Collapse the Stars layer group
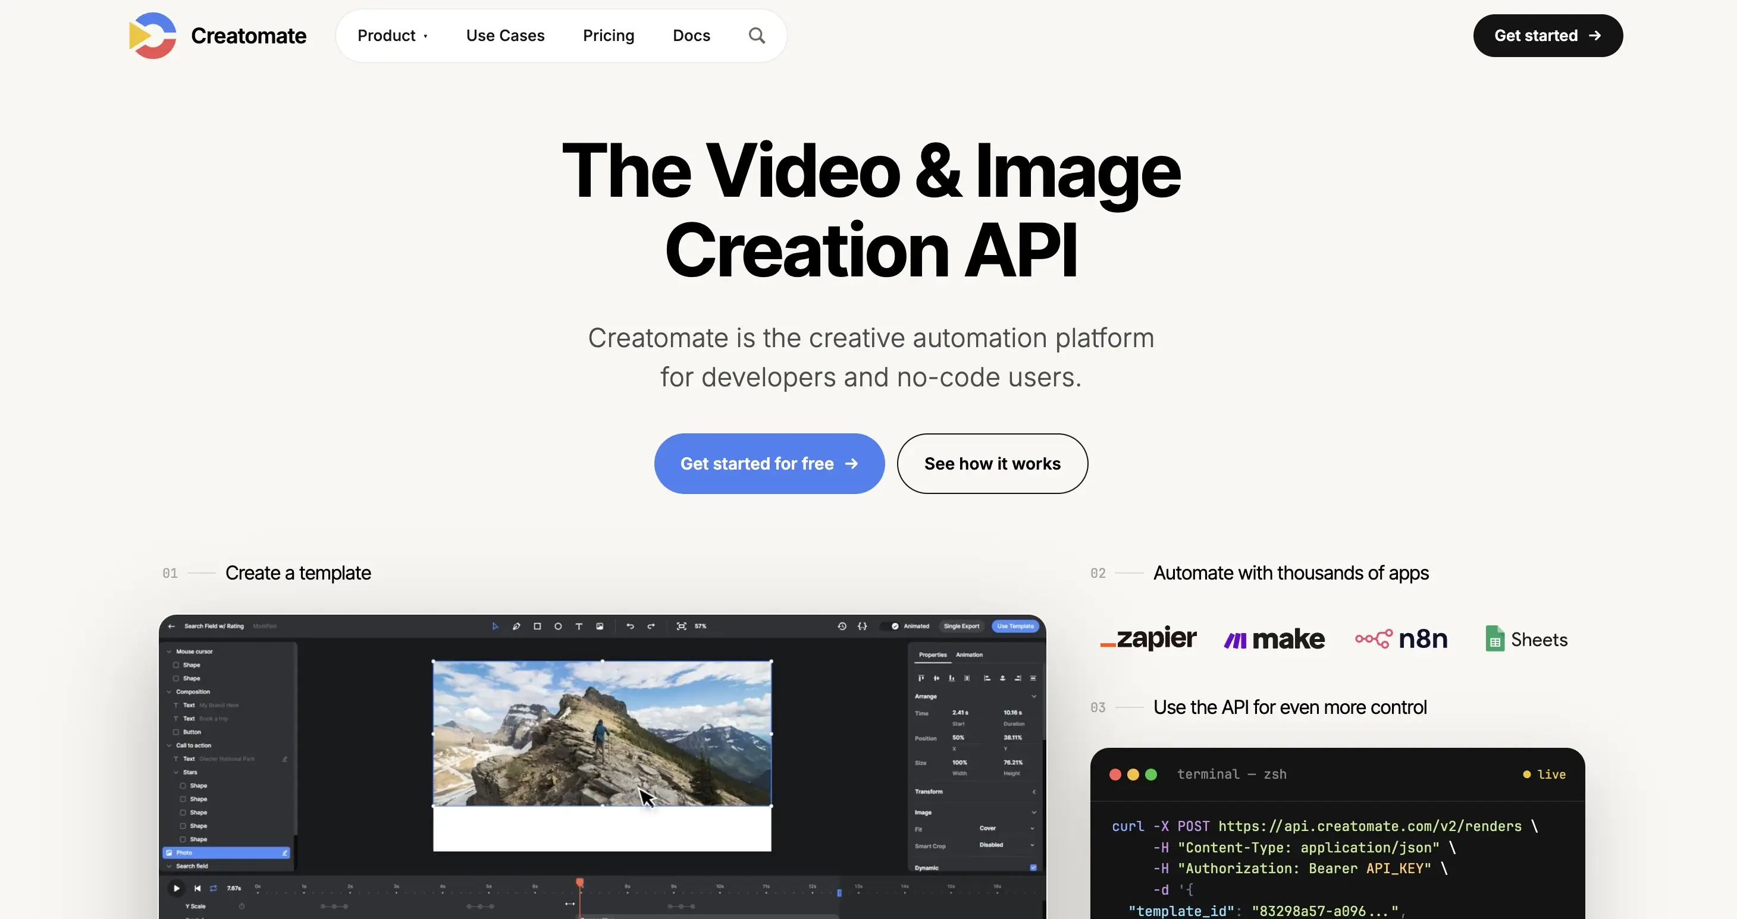This screenshot has height=919, width=1737. [x=176, y=772]
